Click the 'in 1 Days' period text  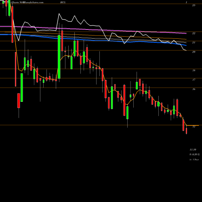coord(194,160)
